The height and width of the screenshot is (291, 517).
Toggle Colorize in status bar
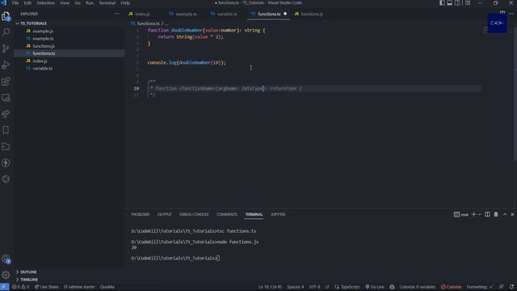[452, 287]
